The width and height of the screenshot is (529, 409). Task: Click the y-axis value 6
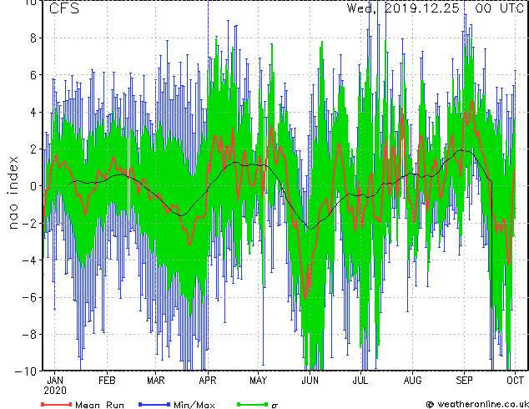point(33,75)
